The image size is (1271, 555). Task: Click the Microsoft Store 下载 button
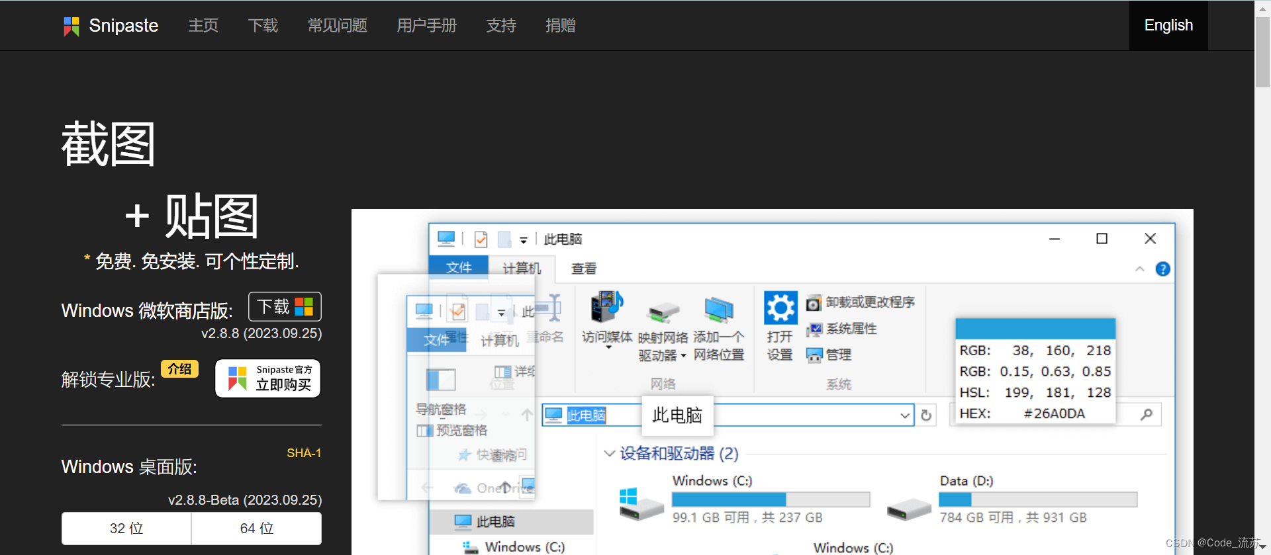coord(285,307)
